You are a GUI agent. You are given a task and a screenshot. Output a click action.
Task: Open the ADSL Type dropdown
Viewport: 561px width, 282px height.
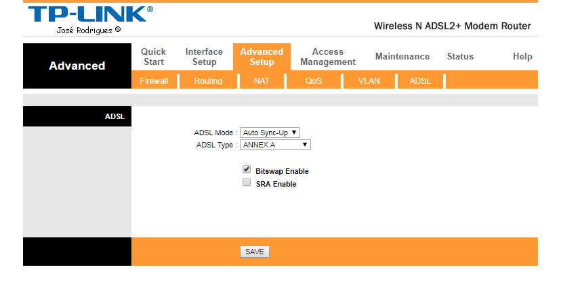click(x=275, y=144)
